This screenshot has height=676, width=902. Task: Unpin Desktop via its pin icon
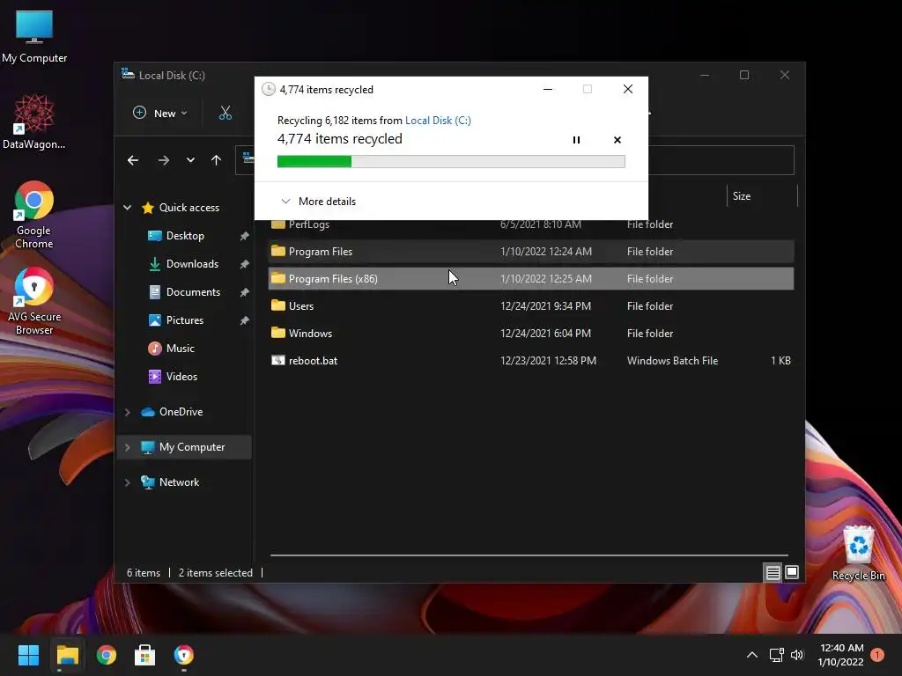tap(245, 236)
